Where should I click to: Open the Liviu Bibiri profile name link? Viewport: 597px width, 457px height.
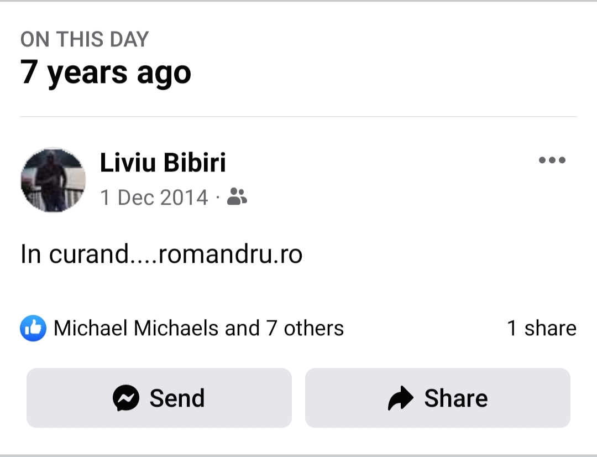tap(163, 163)
